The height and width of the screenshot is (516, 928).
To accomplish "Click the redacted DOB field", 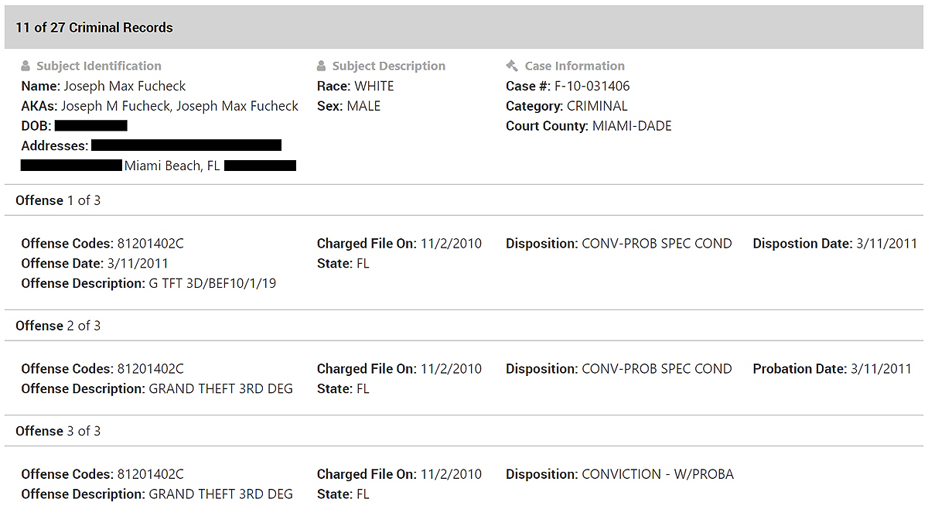I will 90,126.
